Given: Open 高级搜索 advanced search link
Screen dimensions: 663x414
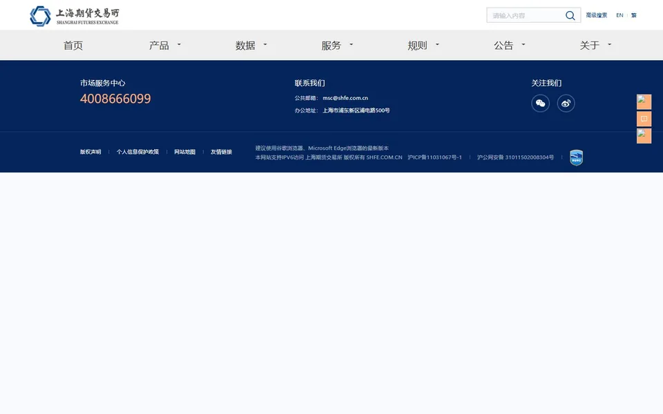Looking at the screenshot, I should (x=596, y=15).
